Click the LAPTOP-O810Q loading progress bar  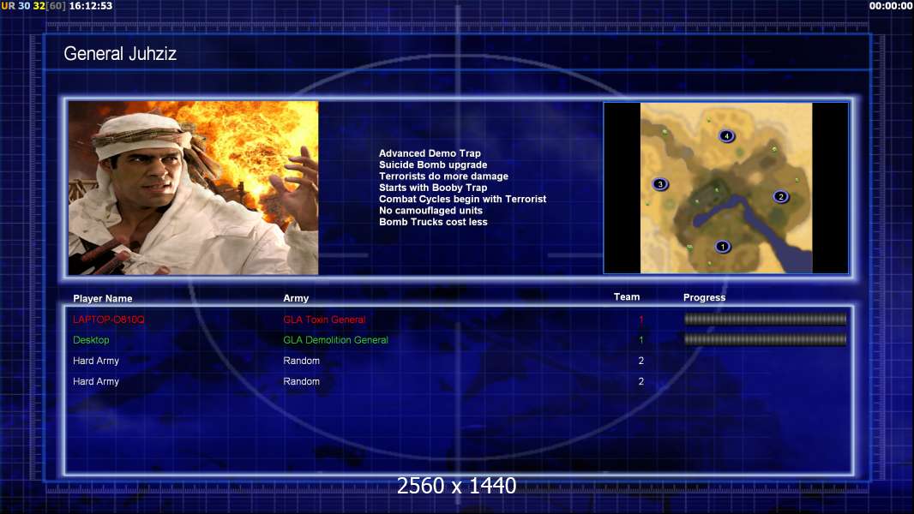click(x=765, y=319)
